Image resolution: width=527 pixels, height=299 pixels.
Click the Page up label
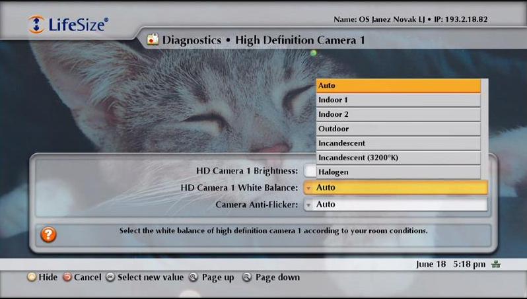pos(218,277)
